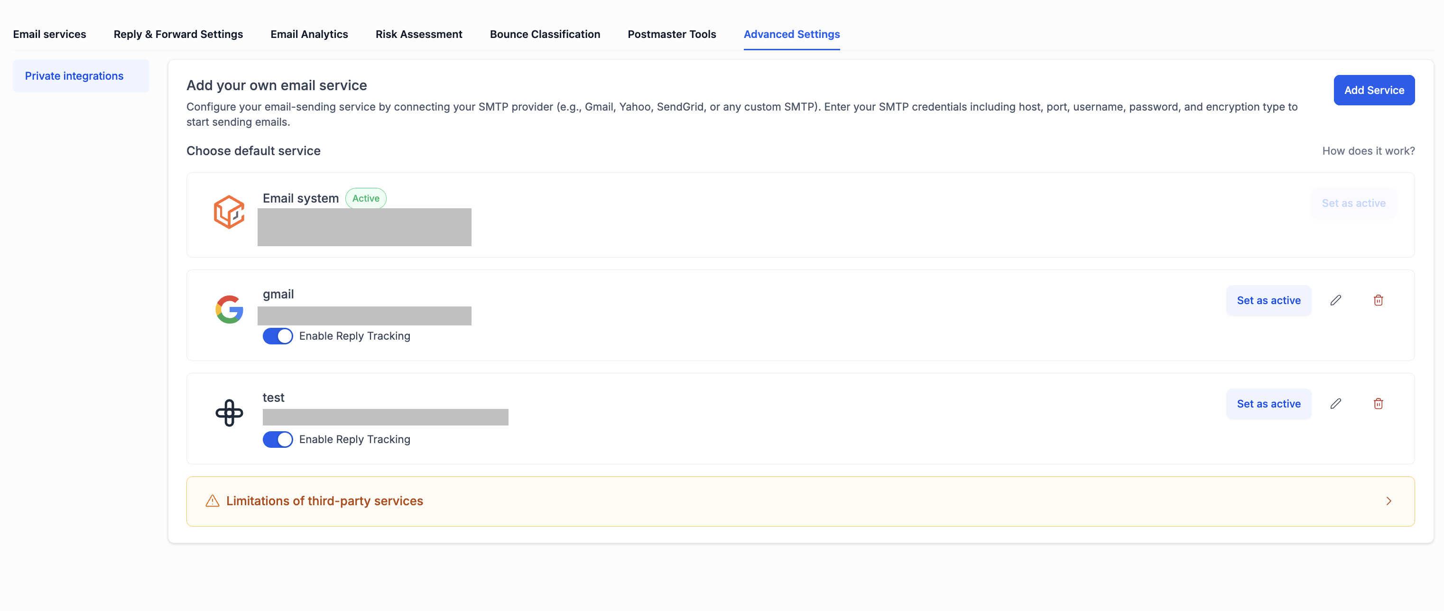Select the Postmaster Tools tab
This screenshot has height=611, width=1444.
tap(672, 34)
